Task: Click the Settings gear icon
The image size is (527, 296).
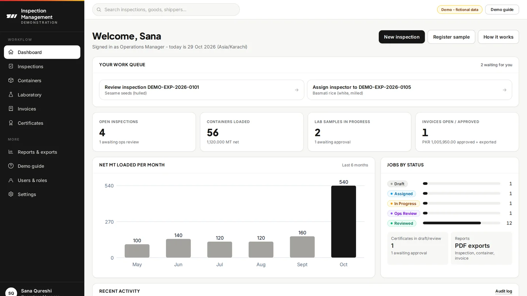Action: [x=11, y=194]
